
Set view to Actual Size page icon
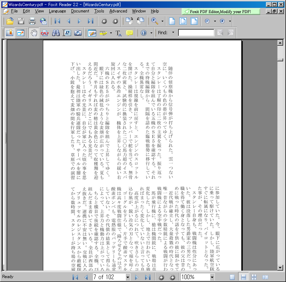172,21
